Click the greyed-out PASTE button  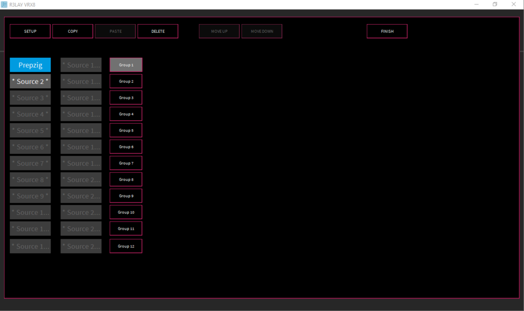[115, 31]
